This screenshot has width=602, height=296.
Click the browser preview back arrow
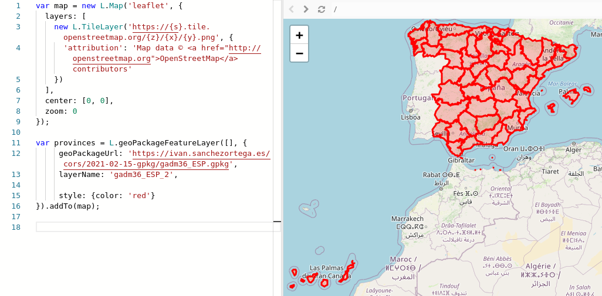[x=292, y=9]
